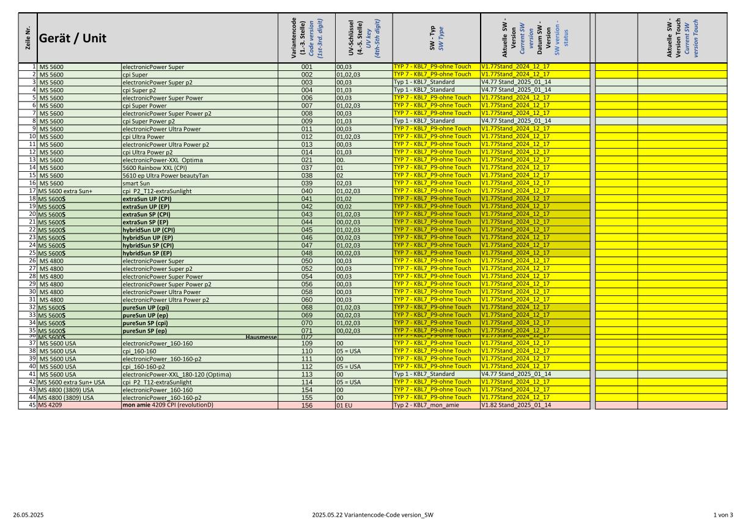The width and height of the screenshot is (746, 527).
Task: Select the "hybridSun SP (CPI)" cell
Action: tap(201, 245)
